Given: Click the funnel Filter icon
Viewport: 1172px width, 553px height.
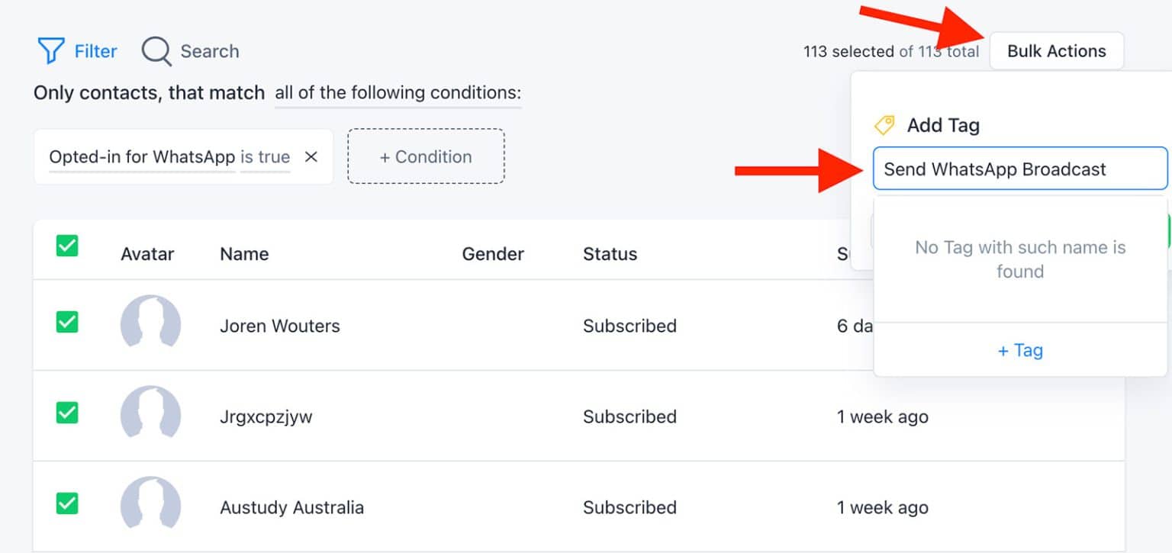Looking at the screenshot, I should click(x=50, y=50).
